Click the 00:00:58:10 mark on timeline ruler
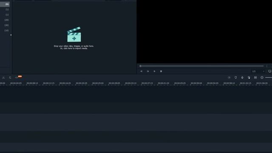The width and height of the screenshot is (272, 153). click(229, 83)
